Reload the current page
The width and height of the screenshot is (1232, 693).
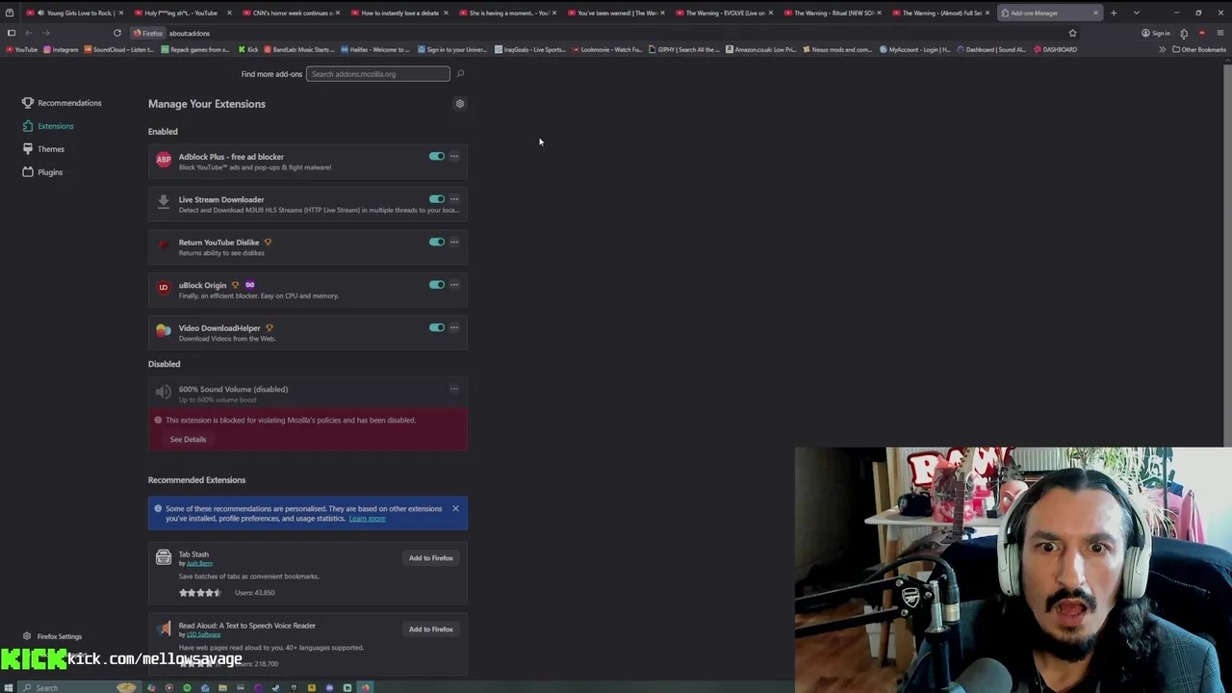[117, 33]
